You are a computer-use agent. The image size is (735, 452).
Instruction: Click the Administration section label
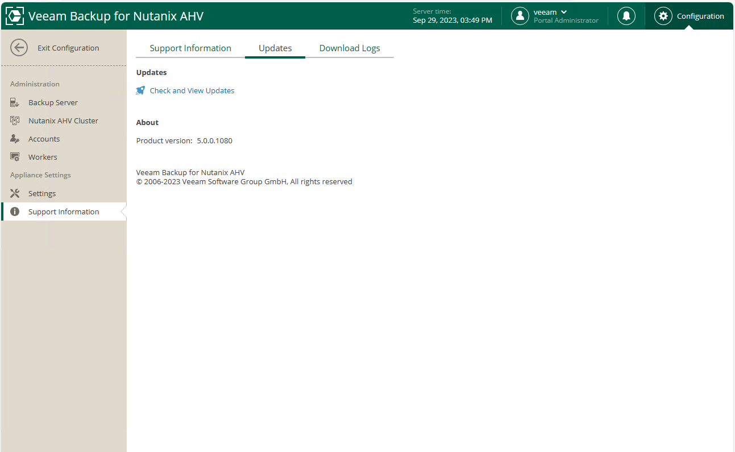(x=35, y=84)
